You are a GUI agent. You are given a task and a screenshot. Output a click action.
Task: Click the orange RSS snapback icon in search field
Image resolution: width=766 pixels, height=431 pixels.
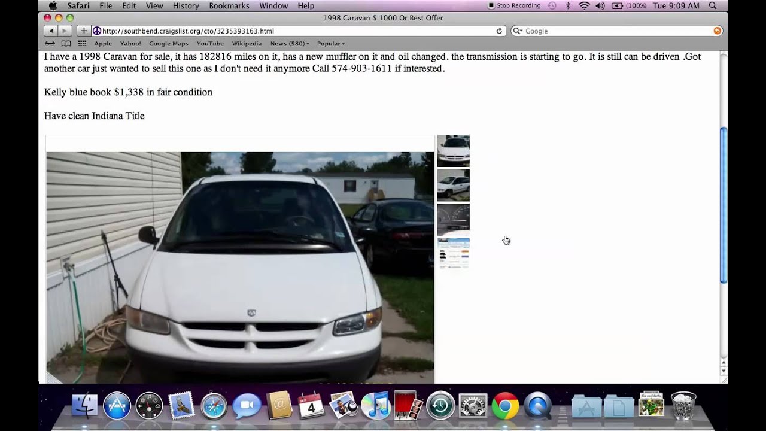(717, 31)
